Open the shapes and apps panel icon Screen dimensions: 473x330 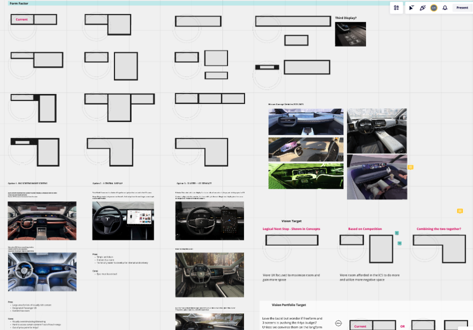[x=397, y=8]
